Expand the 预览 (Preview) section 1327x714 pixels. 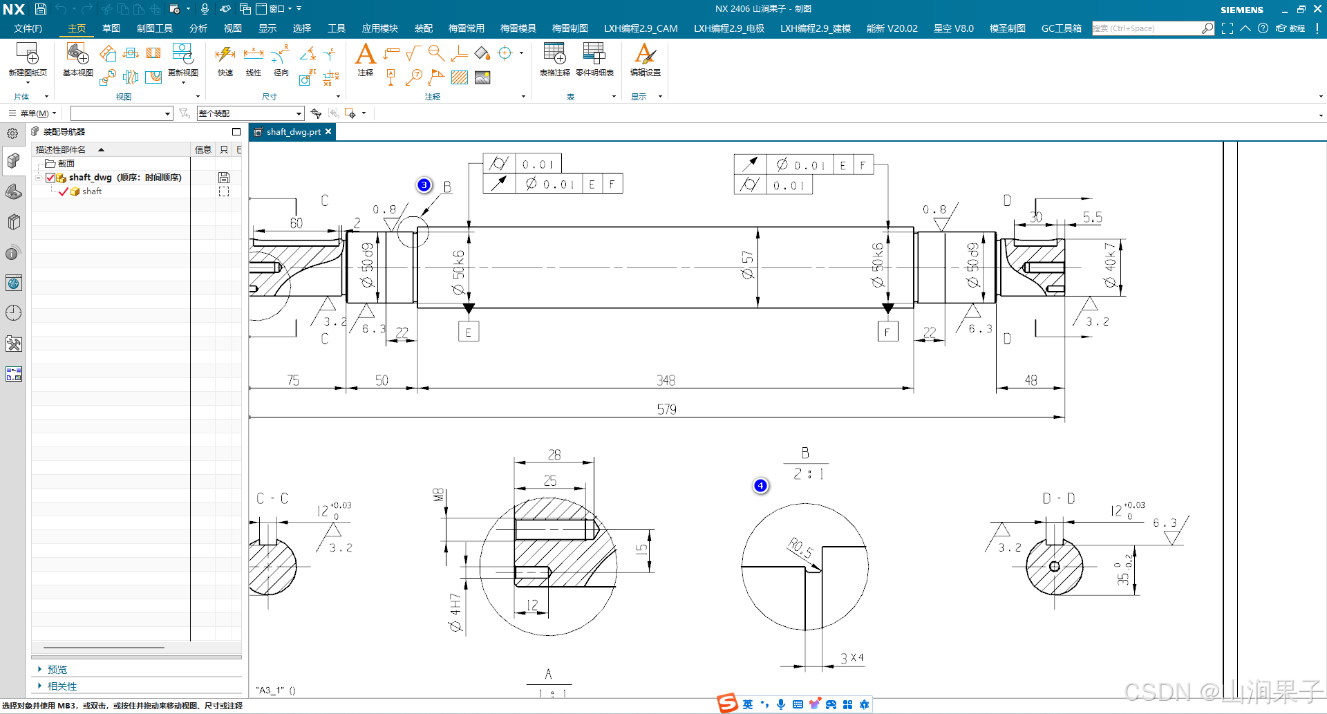(x=40, y=669)
